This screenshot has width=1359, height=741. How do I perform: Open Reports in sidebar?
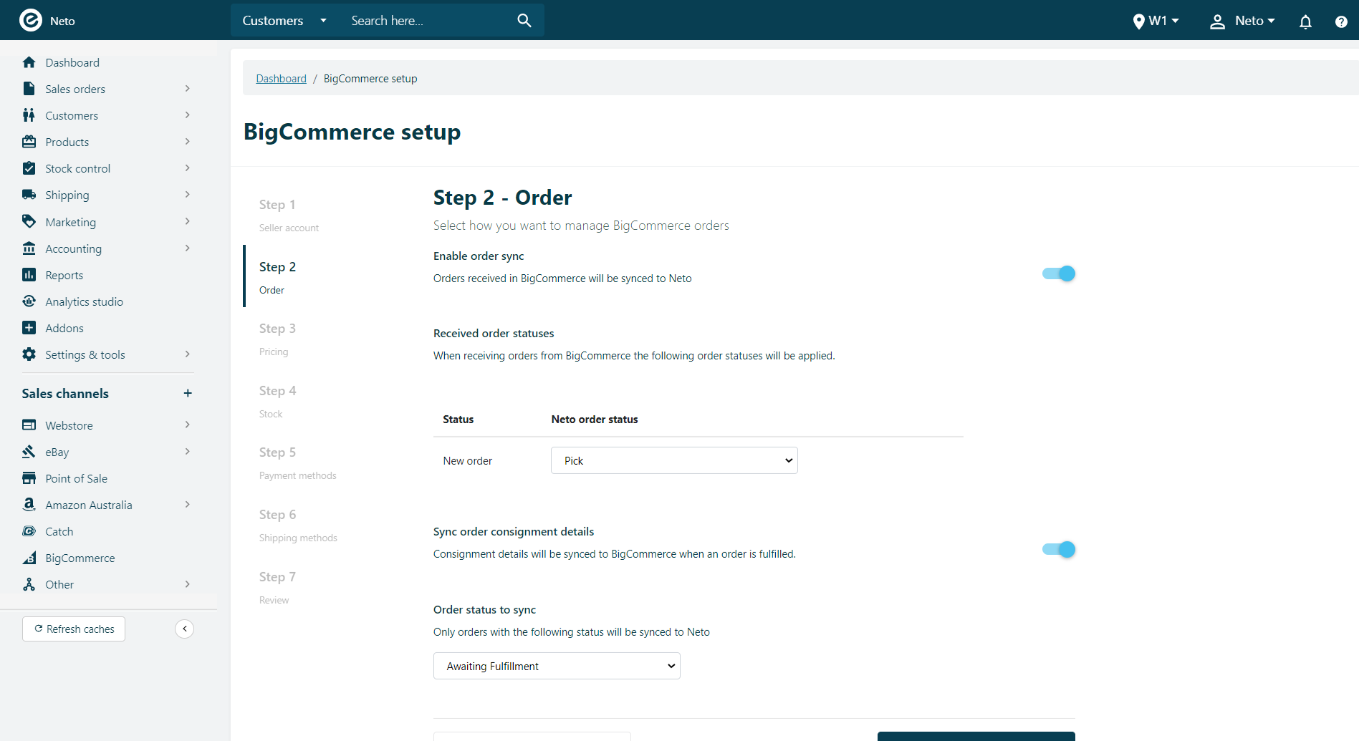pyautogui.click(x=64, y=275)
